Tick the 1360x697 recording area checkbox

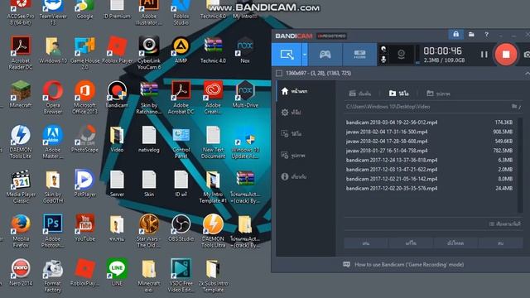point(279,73)
